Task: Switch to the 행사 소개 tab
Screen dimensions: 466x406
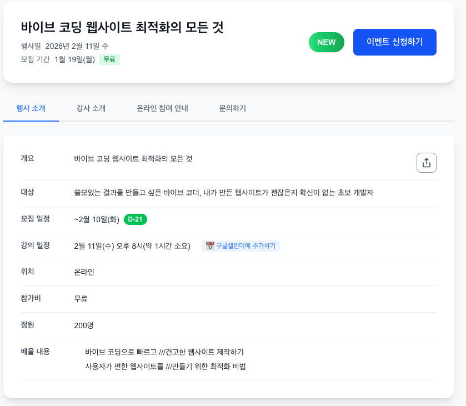Action: [x=31, y=108]
